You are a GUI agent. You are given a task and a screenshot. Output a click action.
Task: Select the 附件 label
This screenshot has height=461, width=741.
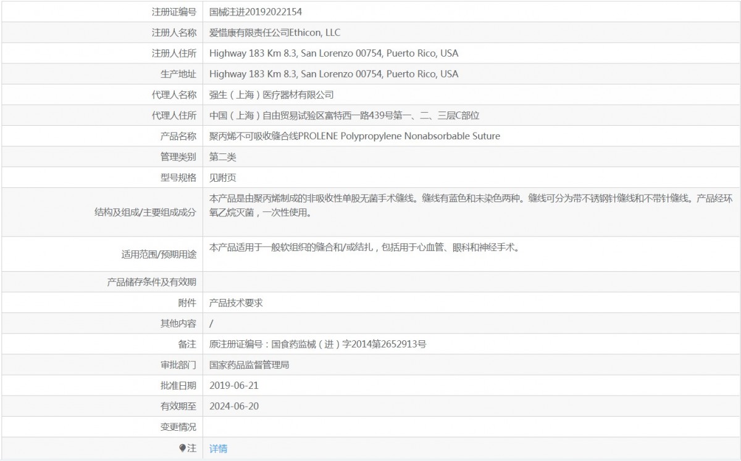point(187,303)
